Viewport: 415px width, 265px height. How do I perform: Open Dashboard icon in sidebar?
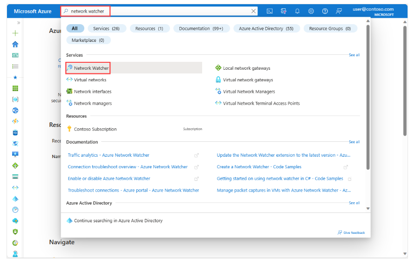tap(15, 55)
